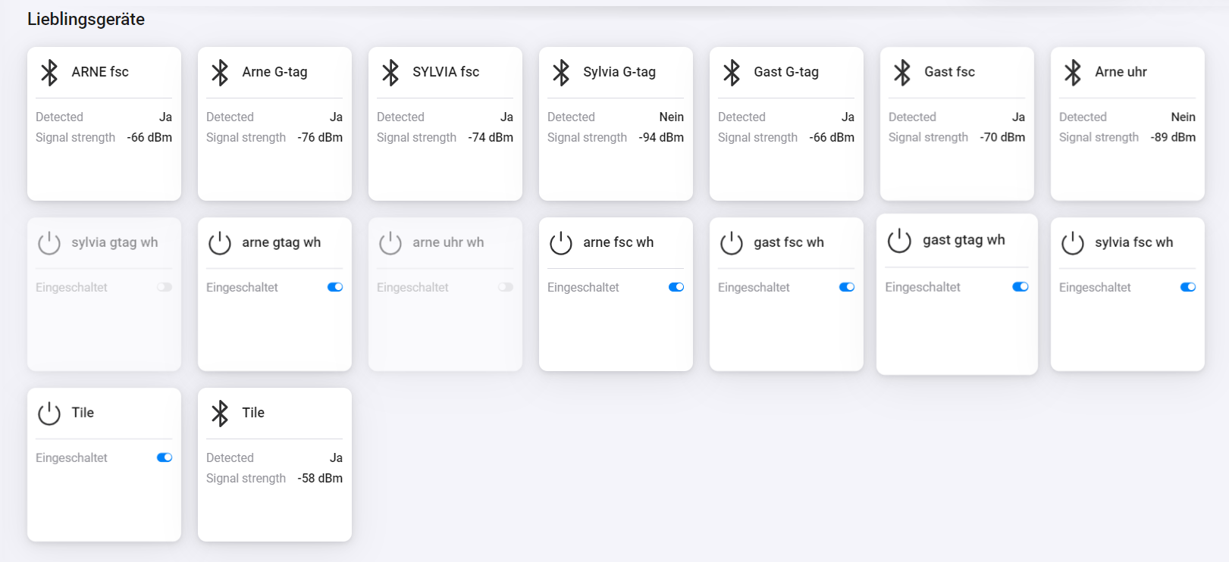Image resolution: width=1229 pixels, height=562 pixels.
Task: Toggle the Tile Eingeschaltet switch
Action: pos(165,457)
